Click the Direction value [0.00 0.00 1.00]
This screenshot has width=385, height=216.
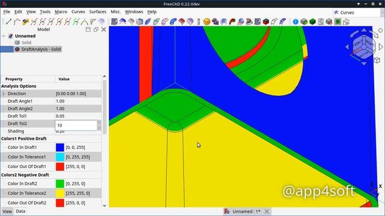pos(71,94)
